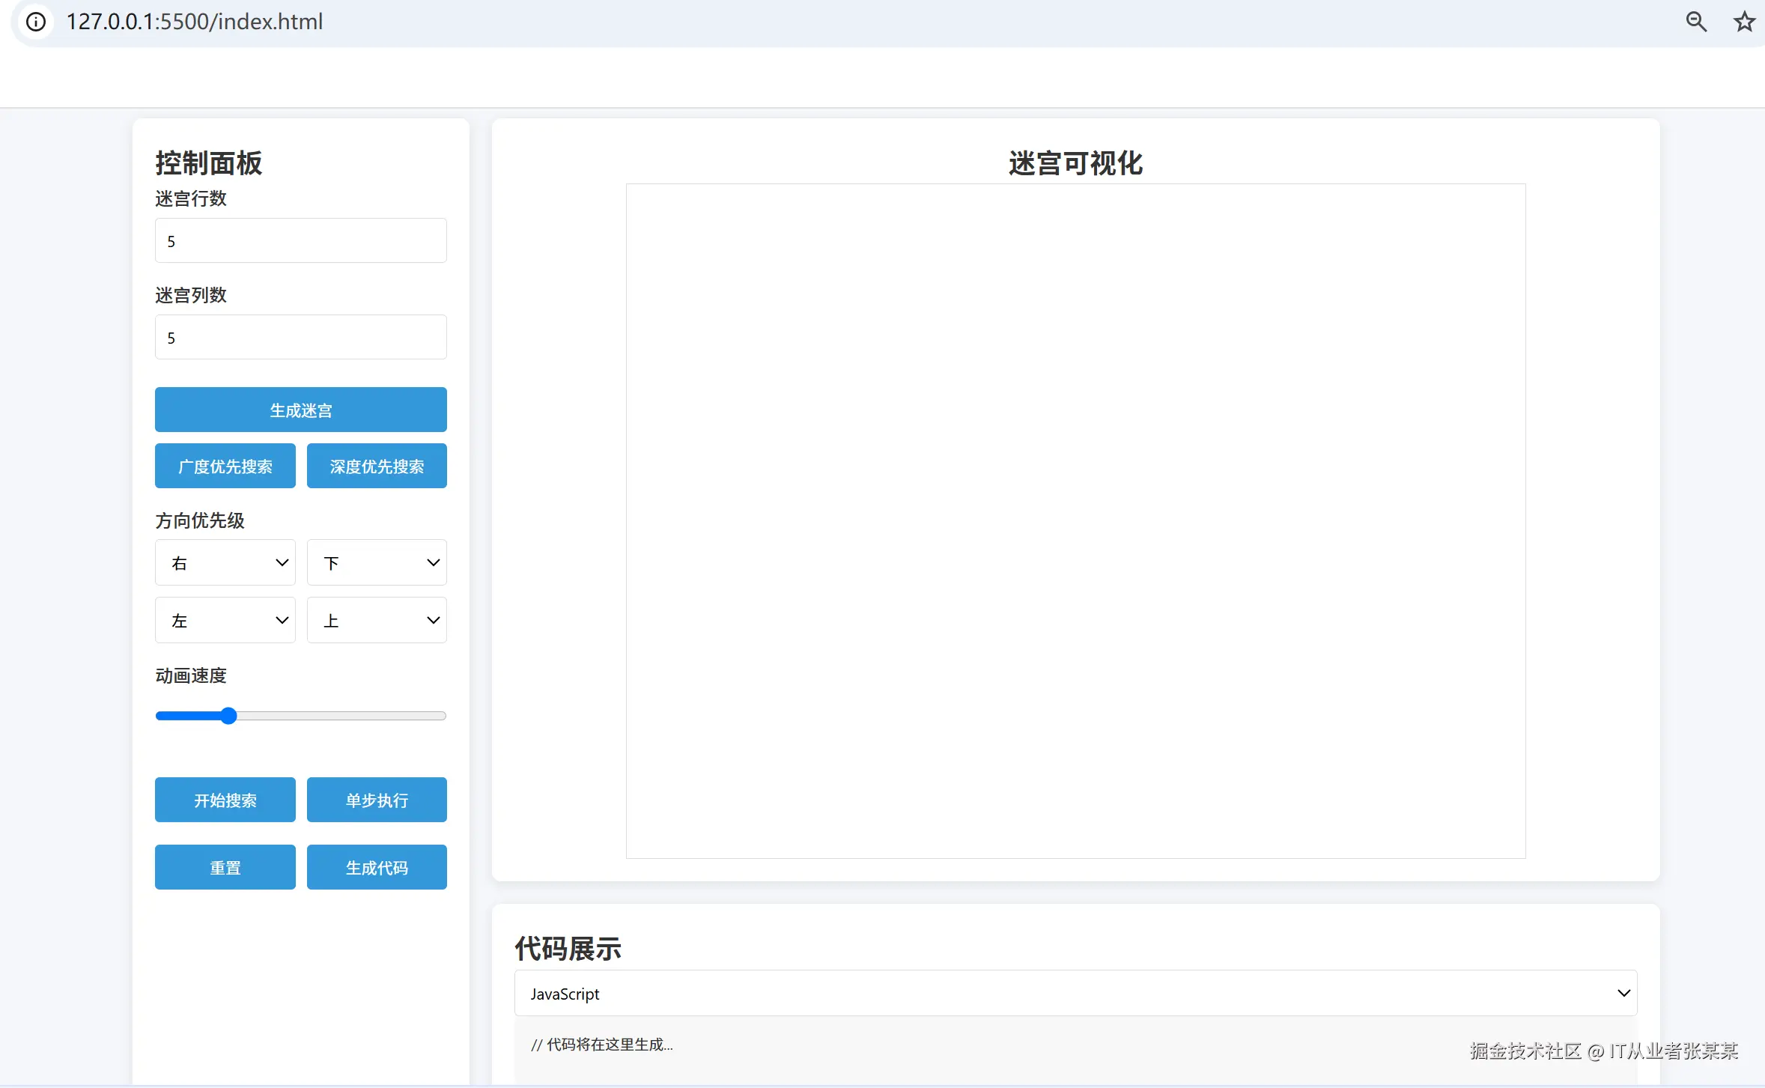Click the 代码展示 heading
The image size is (1765, 1088).
point(568,949)
